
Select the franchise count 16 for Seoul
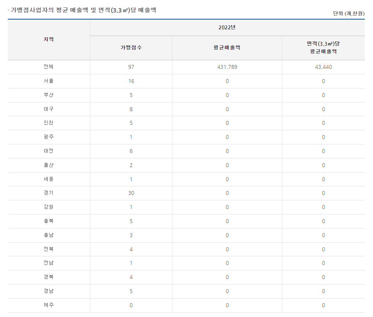[131, 81]
